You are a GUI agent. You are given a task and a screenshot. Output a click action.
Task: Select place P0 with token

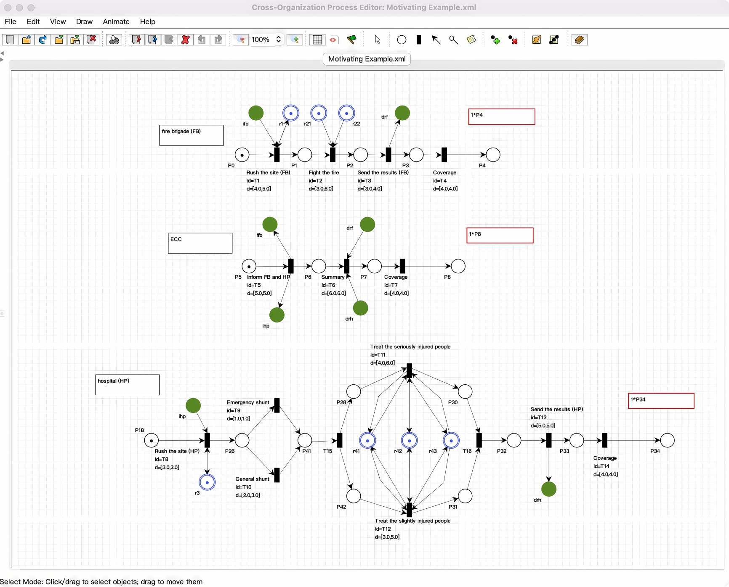[242, 155]
